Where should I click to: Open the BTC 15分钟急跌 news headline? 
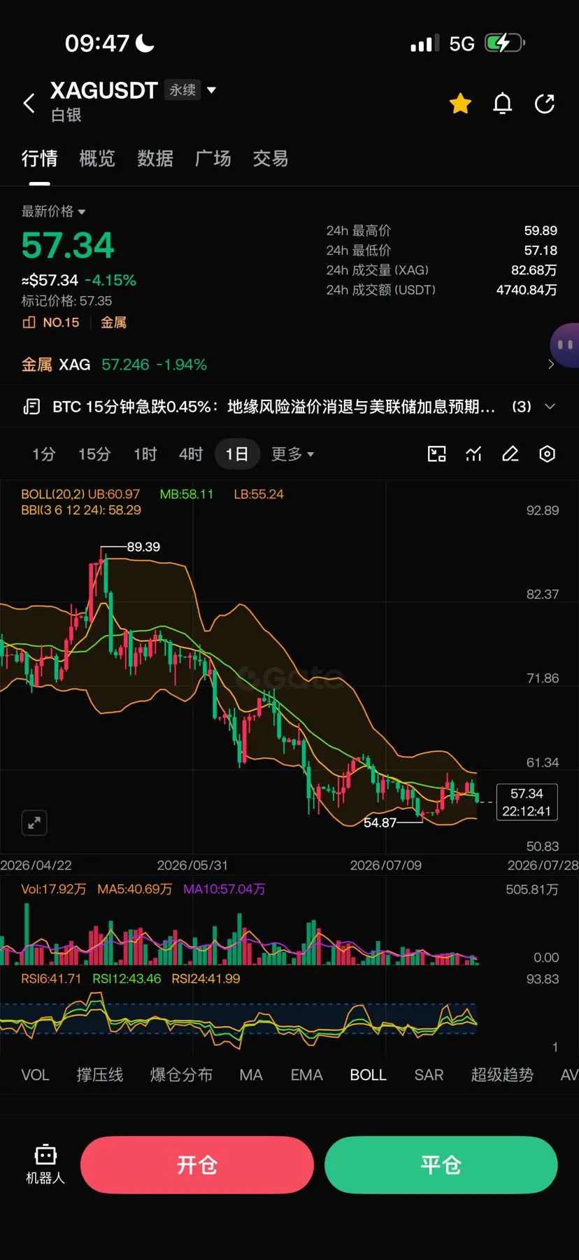[274, 407]
